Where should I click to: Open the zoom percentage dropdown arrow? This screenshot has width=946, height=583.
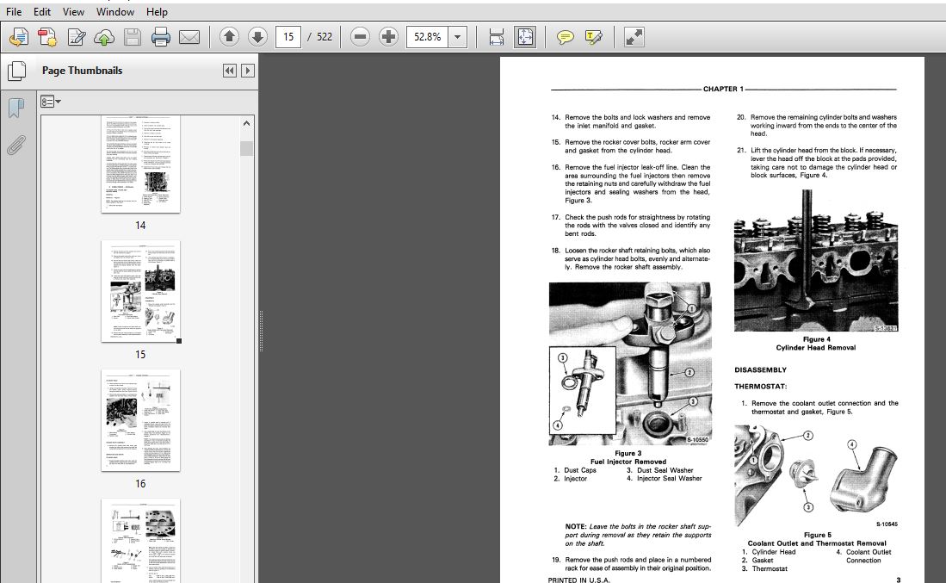[x=458, y=37]
